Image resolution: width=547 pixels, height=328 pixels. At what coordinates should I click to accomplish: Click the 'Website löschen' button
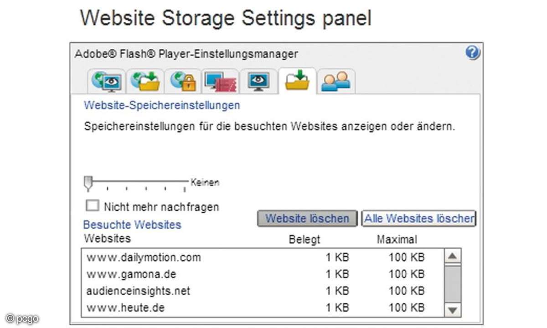(307, 219)
